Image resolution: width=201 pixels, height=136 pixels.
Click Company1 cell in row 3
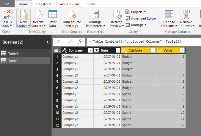tap(77, 69)
